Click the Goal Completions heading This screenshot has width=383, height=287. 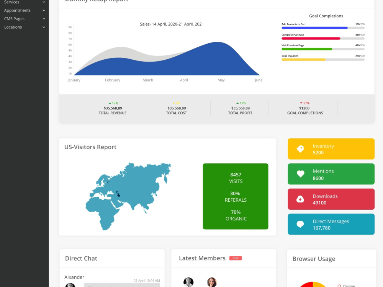pos(326,16)
